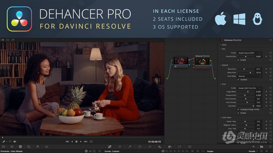This screenshot has height=153, width=273.
Task: Toggle the split-screen viewer mode icon
Action: [8, 40]
